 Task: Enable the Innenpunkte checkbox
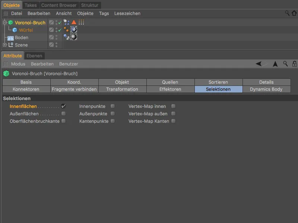(x=113, y=106)
